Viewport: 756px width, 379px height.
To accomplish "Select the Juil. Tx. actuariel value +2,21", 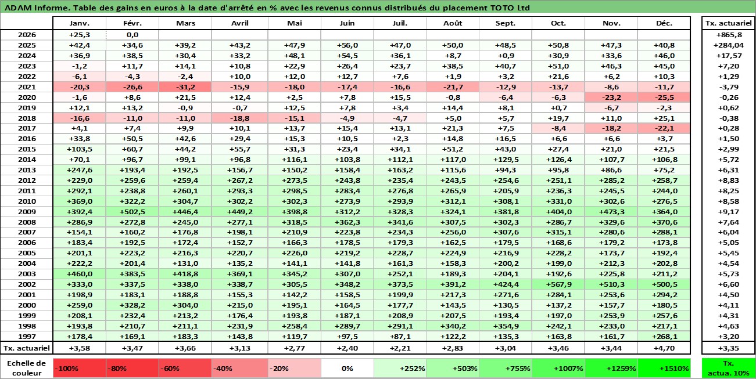I will pyautogui.click(x=400, y=348).
